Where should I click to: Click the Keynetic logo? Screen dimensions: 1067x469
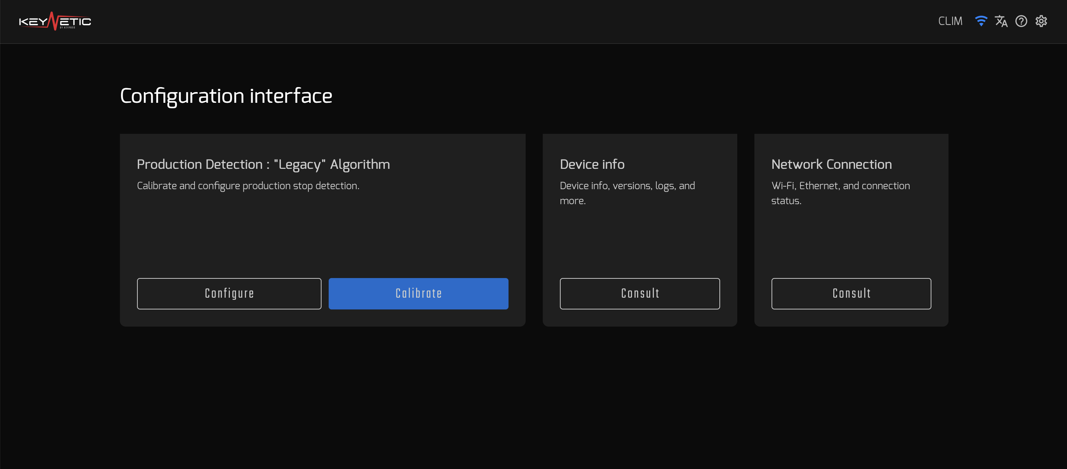(x=55, y=21)
